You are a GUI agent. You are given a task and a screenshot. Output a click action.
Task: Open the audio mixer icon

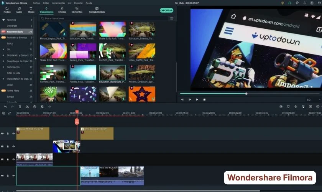click(303, 106)
